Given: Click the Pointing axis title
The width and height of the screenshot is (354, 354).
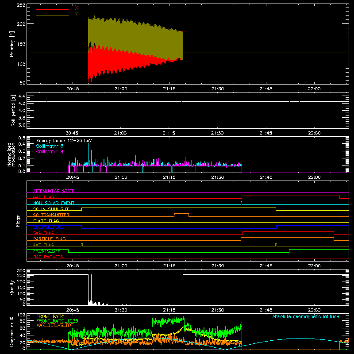Looking at the screenshot, I should 12,44.
